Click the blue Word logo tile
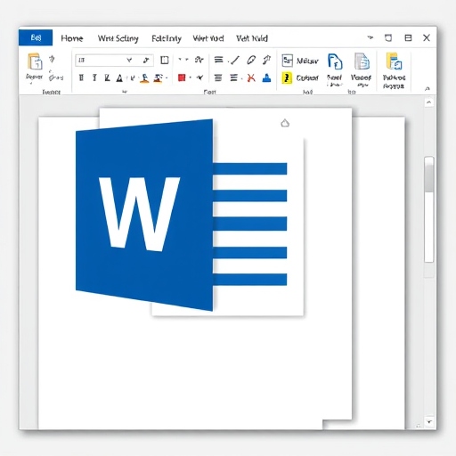456x456 pixels. (144, 215)
